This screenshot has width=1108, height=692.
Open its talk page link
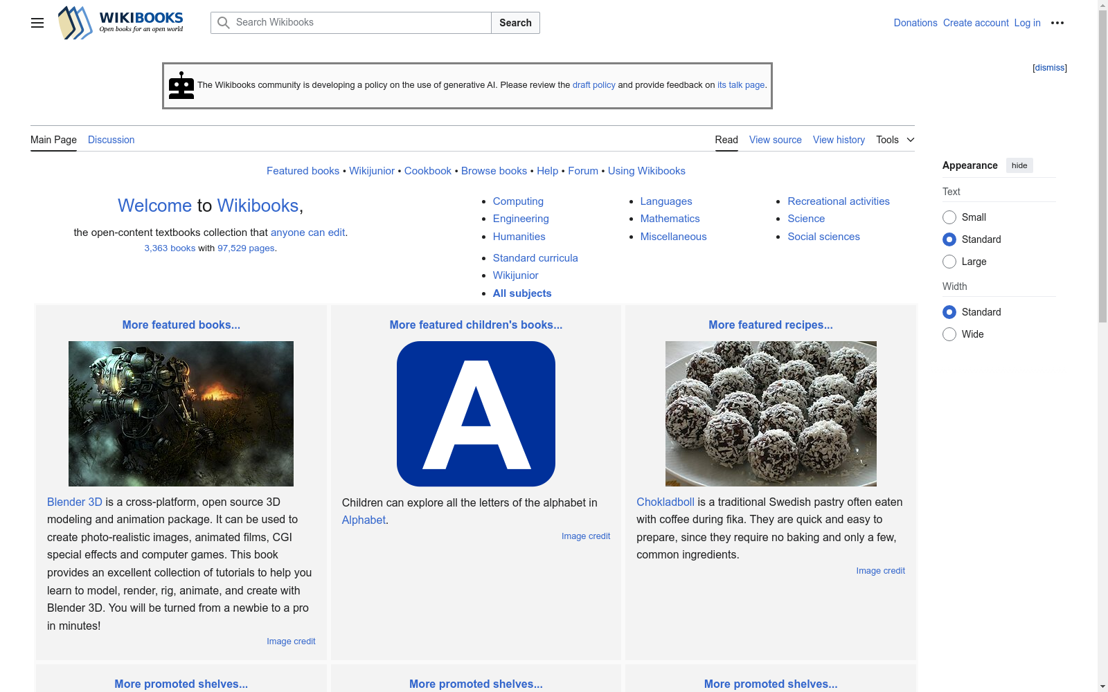[x=741, y=85]
